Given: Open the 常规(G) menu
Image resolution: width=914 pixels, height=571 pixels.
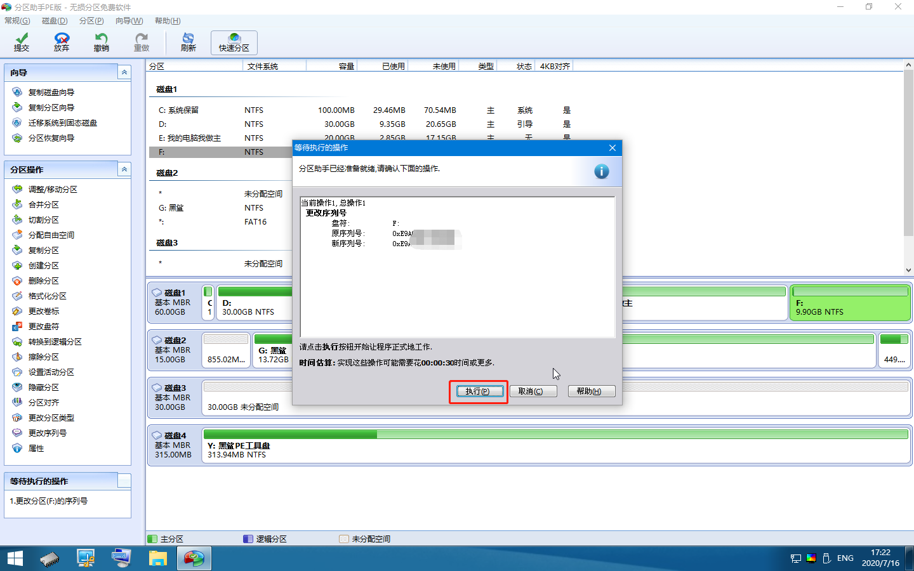Looking at the screenshot, I should click(x=17, y=21).
